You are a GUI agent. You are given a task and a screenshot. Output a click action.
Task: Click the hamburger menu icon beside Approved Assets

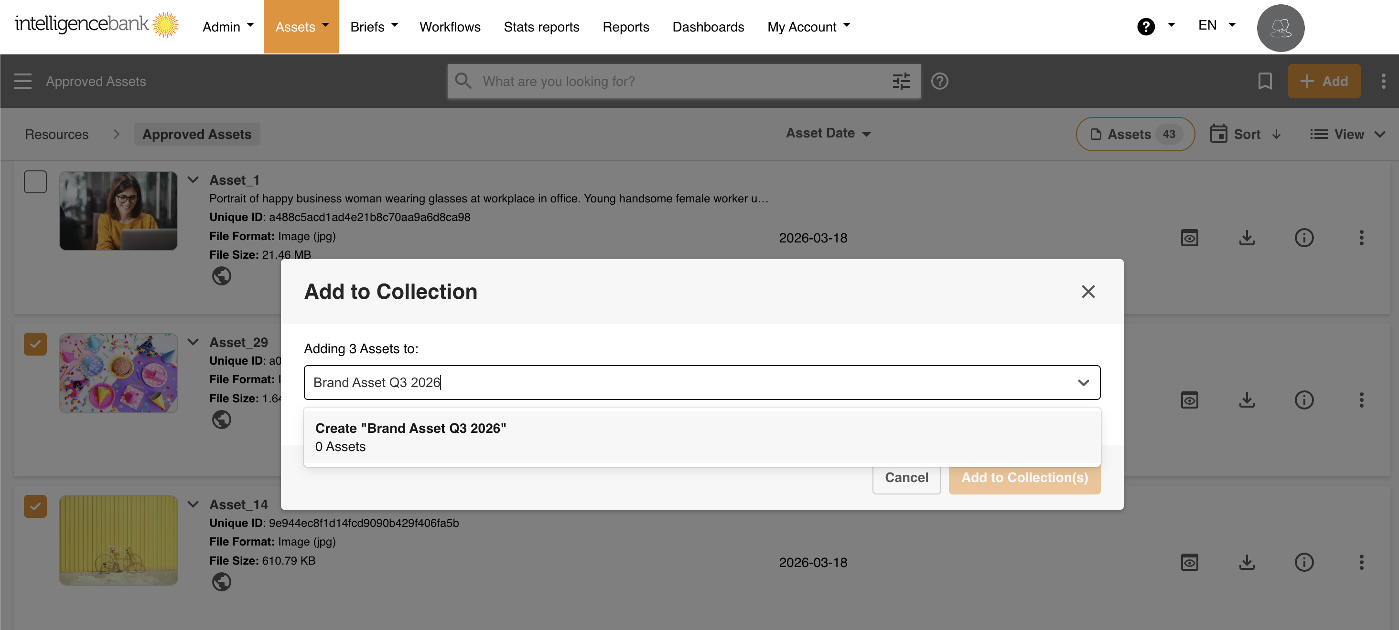pyautogui.click(x=23, y=82)
